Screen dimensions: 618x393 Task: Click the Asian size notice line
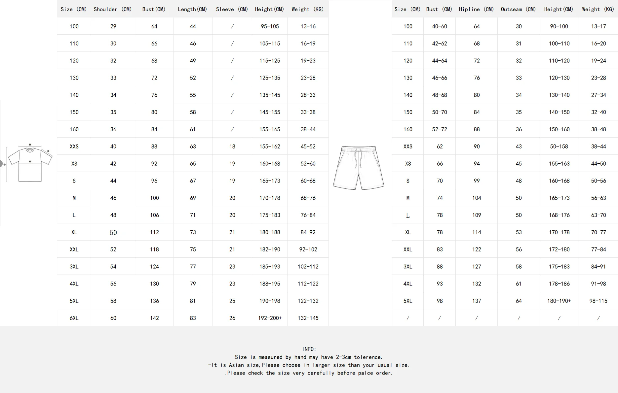[309, 365]
